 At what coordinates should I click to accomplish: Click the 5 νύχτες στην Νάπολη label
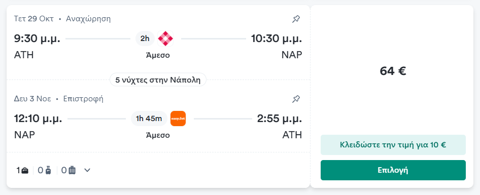point(158,81)
